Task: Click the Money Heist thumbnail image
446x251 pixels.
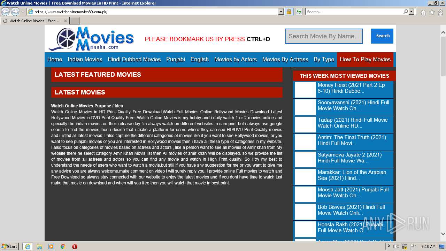Action: [x=305, y=90]
